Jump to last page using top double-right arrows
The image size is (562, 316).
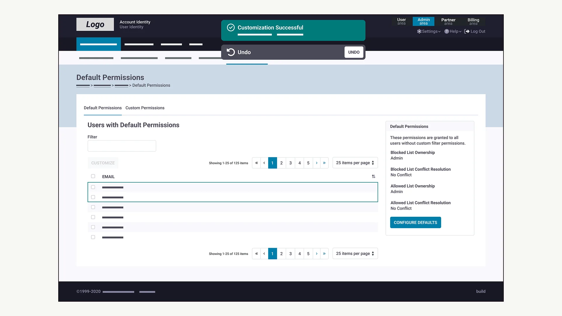pyautogui.click(x=324, y=163)
